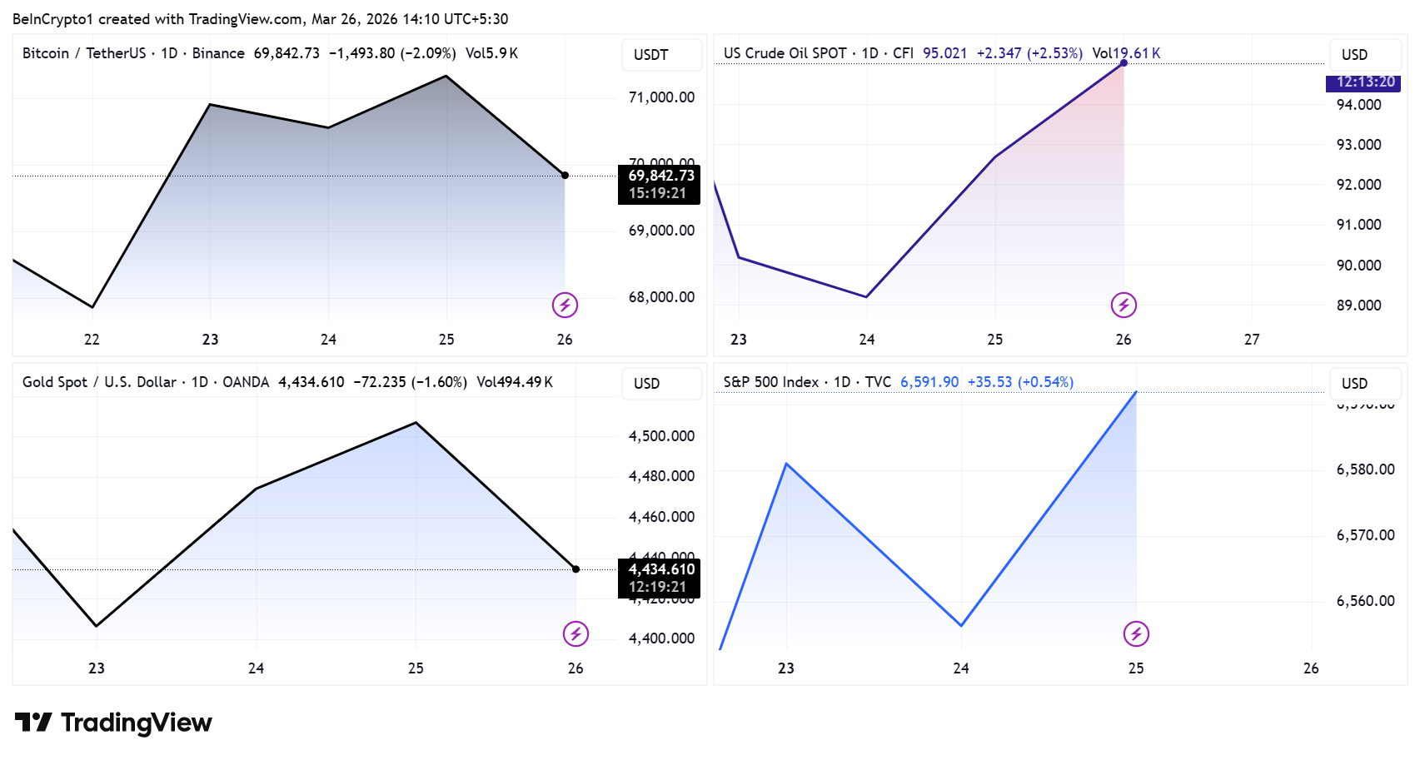Click the 69,842.73 Bitcoin price label
Image resolution: width=1420 pixels, height=760 pixels.
click(x=660, y=176)
